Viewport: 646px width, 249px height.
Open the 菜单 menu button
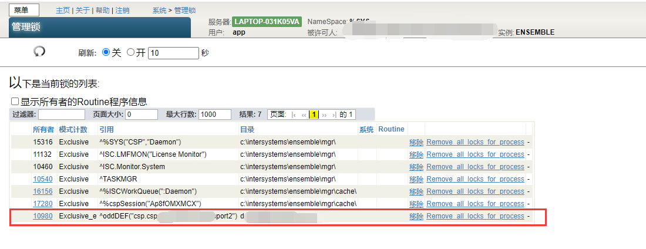[x=24, y=11]
